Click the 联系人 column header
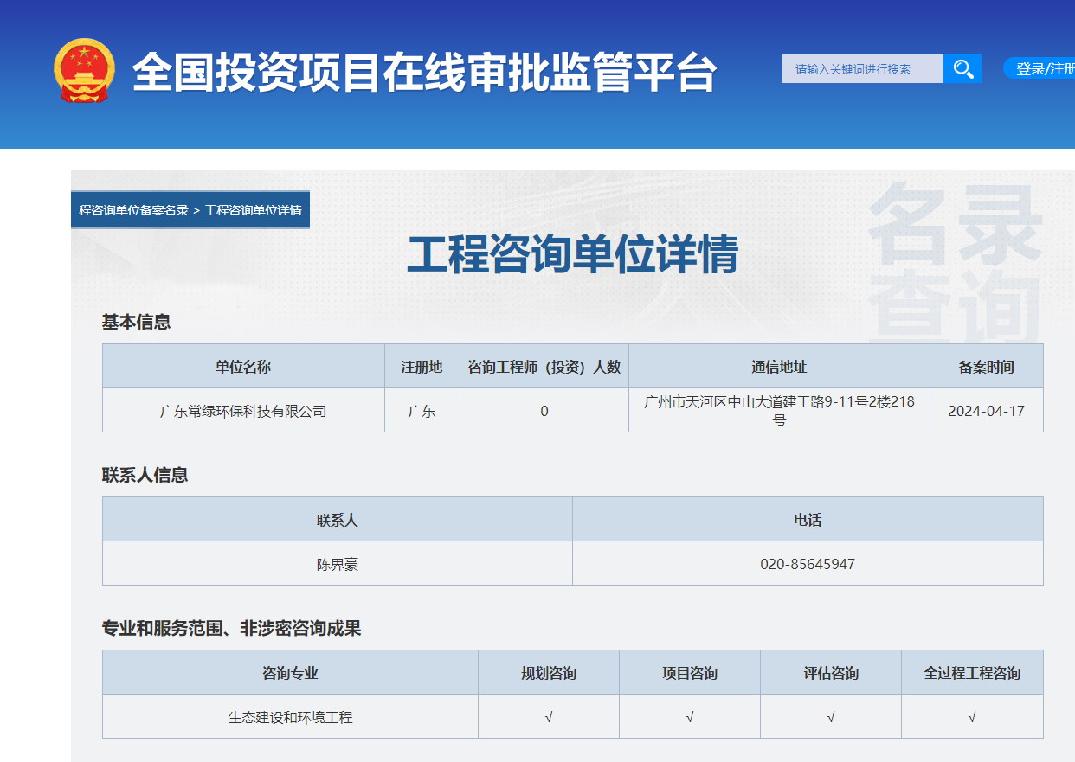Image resolution: width=1075 pixels, height=762 pixels. (338, 519)
